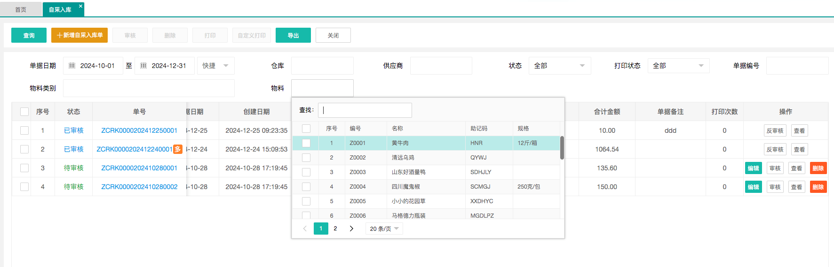Image resolution: width=834 pixels, height=267 pixels.
Task: Click 查看 for order ZCRK0000202412250001
Action: [799, 131]
